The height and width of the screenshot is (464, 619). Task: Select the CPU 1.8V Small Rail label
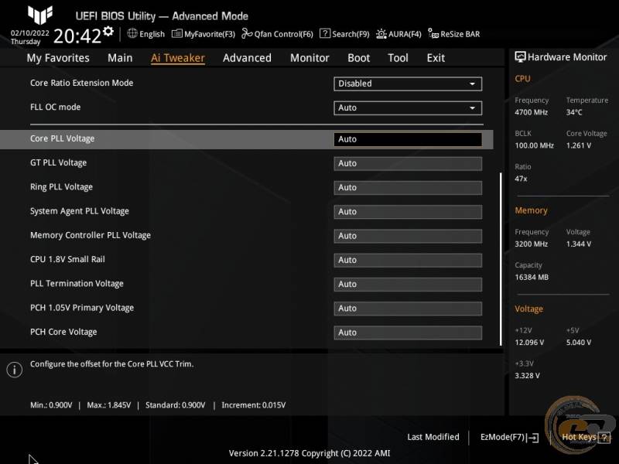tap(67, 259)
